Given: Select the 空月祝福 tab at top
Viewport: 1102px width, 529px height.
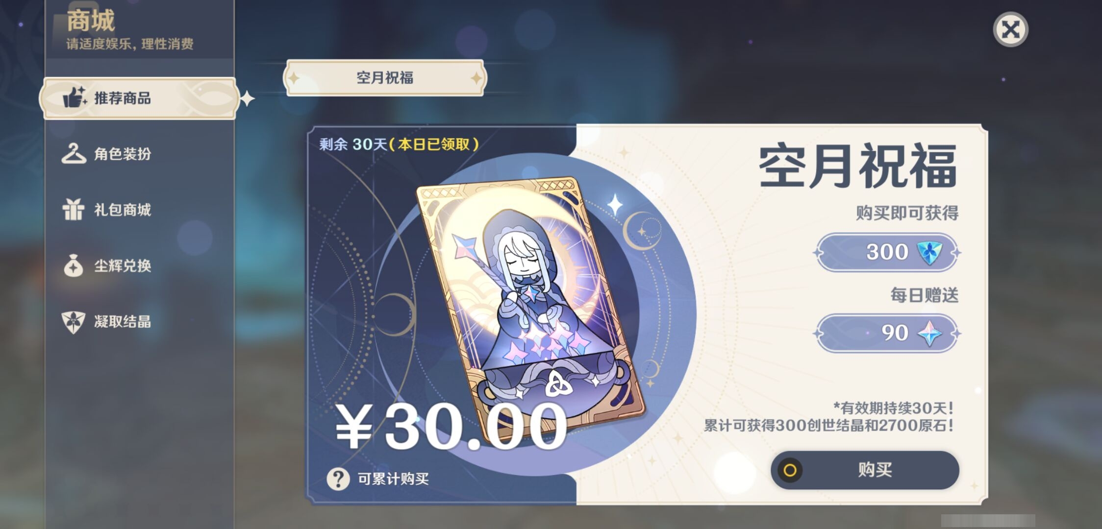Looking at the screenshot, I should coord(385,78).
